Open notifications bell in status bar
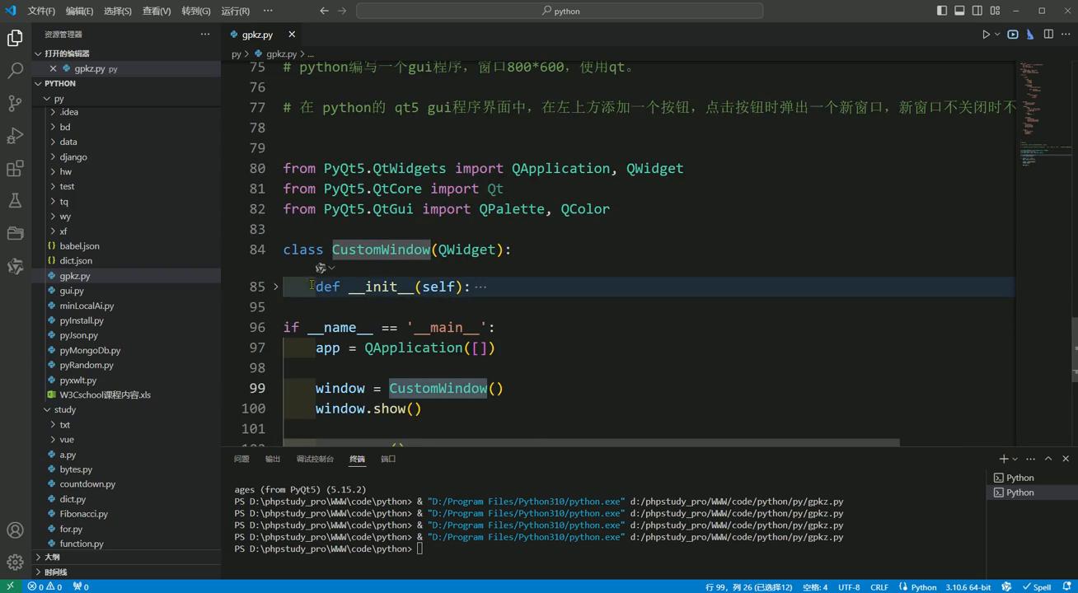The height and width of the screenshot is (593, 1078). [1066, 586]
